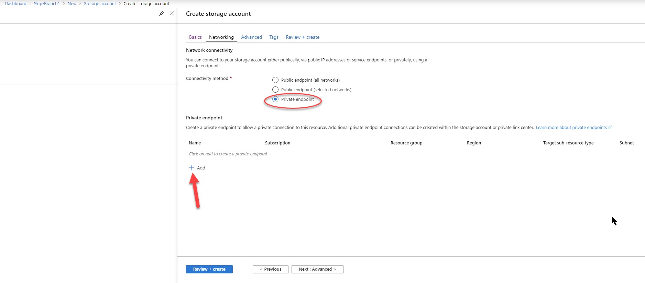Click the Name column header
Viewport: 645px width, 283px height.
pos(195,143)
